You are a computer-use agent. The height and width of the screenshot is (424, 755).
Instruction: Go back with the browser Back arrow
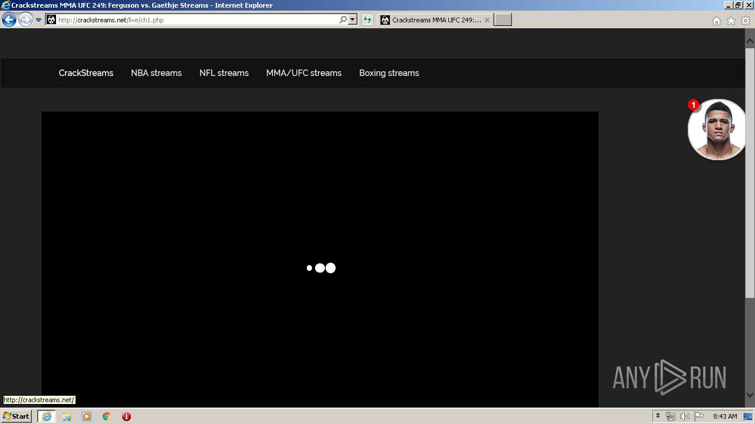coord(9,20)
